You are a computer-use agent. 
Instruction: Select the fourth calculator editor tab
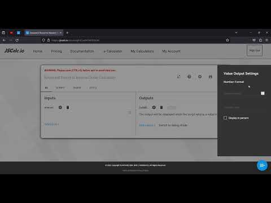[x=93, y=88]
